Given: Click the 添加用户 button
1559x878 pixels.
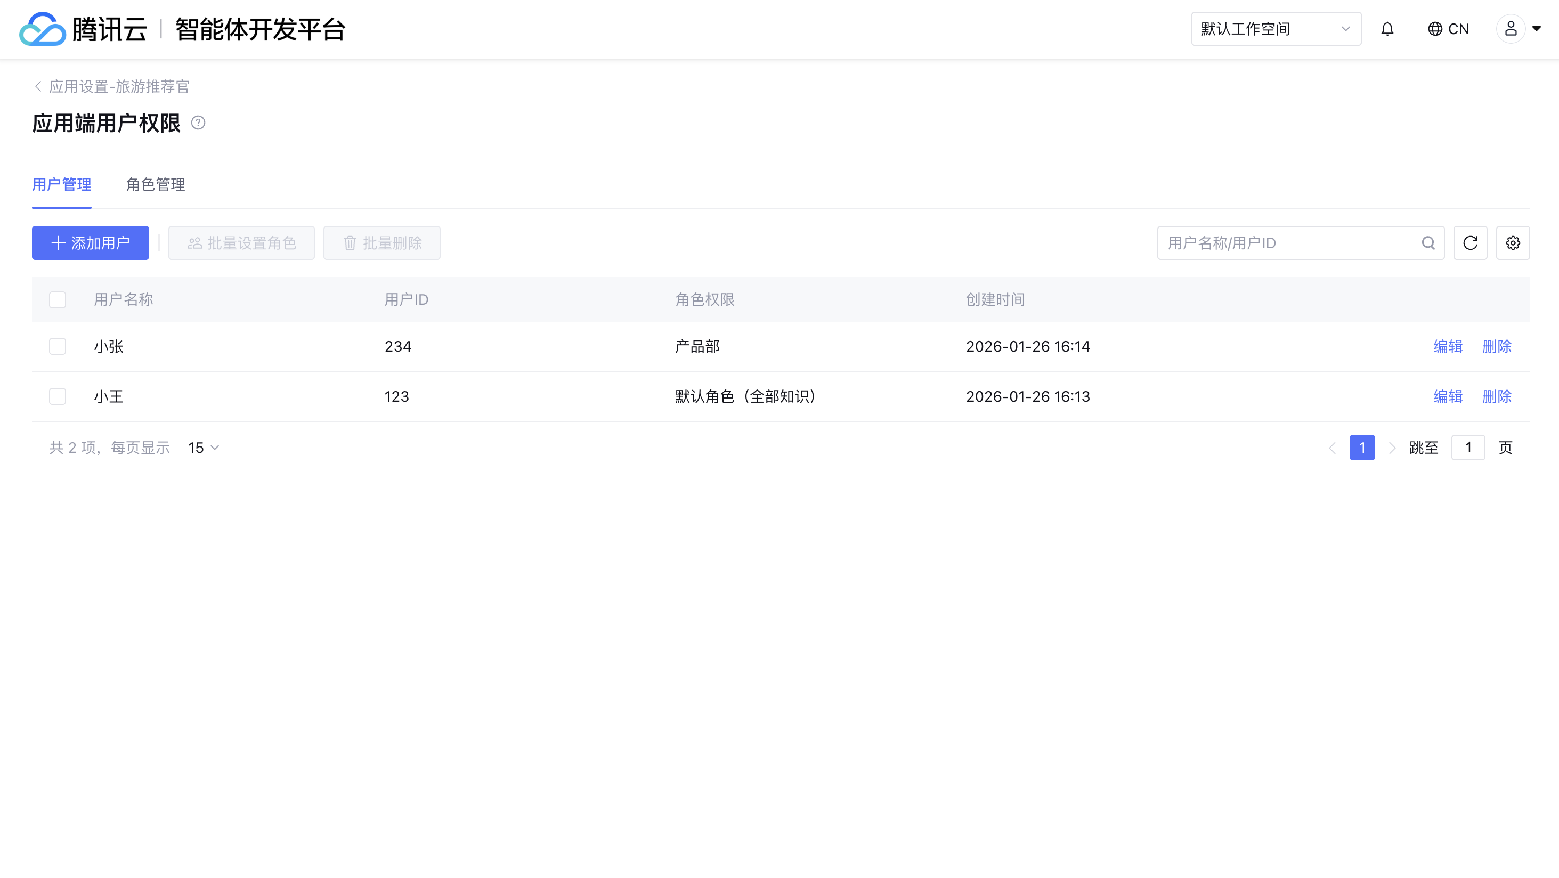Looking at the screenshot, I should tap(91, 243).
